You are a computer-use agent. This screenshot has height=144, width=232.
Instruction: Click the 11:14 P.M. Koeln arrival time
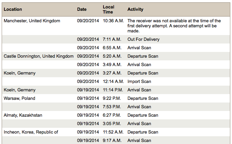pyautogui.click(x=113, y=90)
